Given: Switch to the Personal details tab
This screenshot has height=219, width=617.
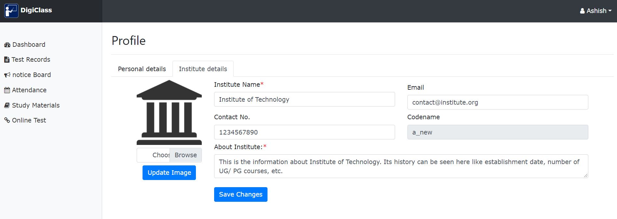Looking at the screenshot, I should point(142,69).
